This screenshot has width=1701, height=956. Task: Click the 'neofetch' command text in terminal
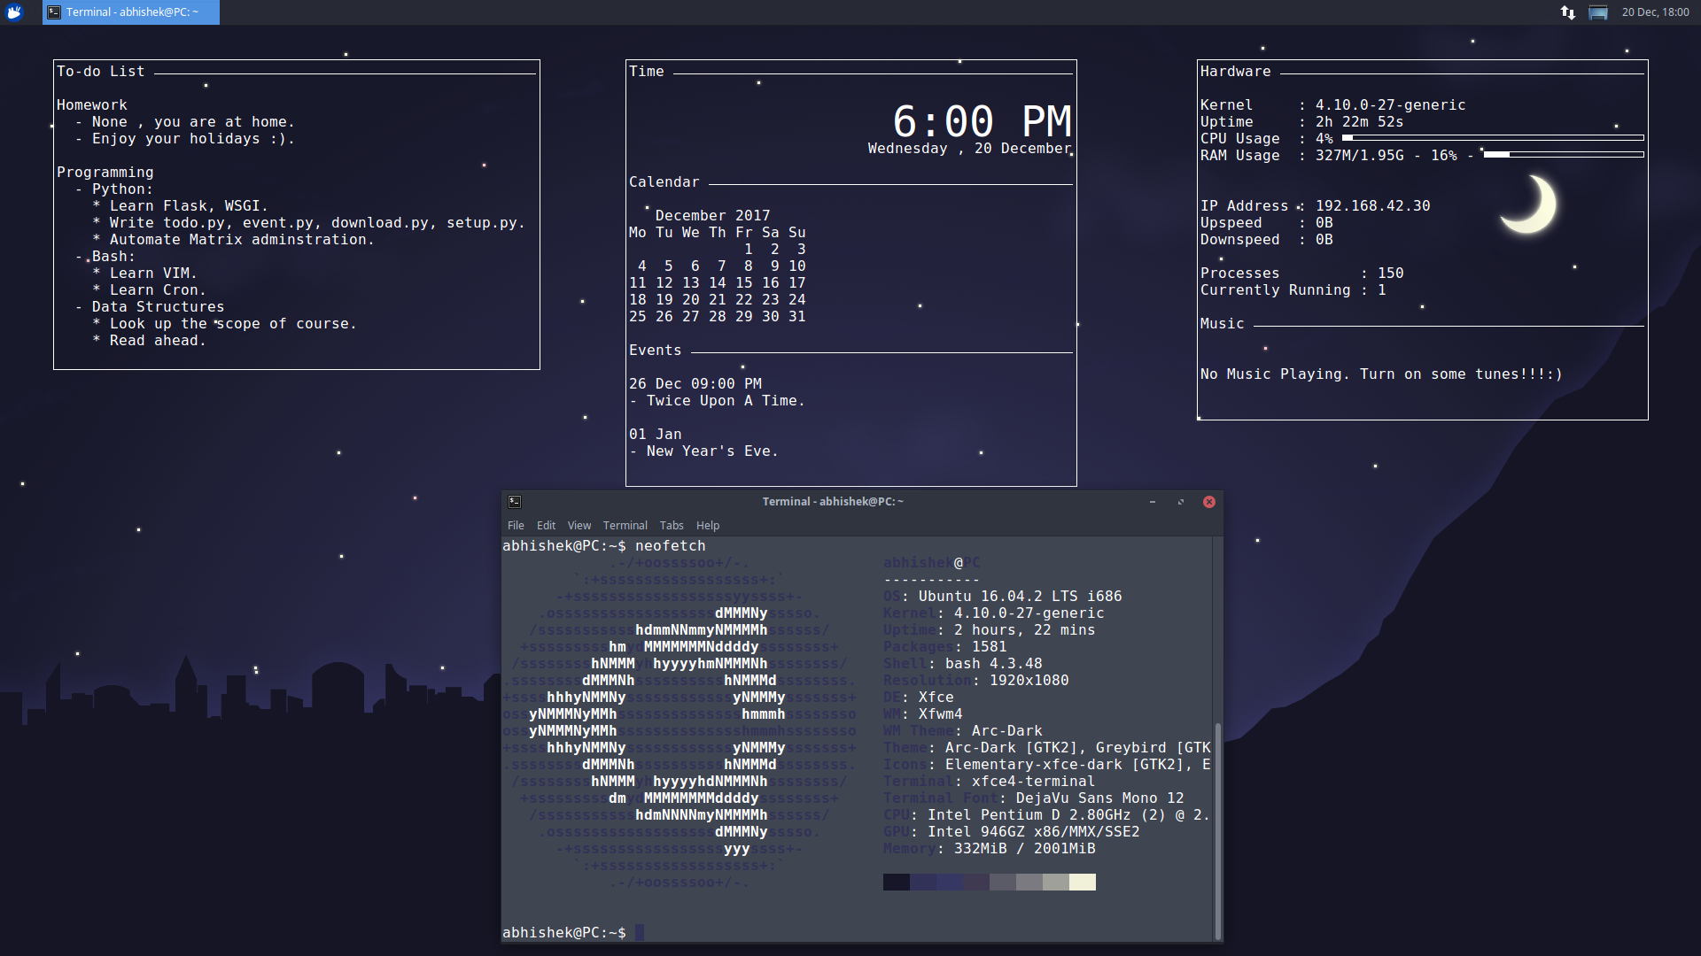[671, 546]
